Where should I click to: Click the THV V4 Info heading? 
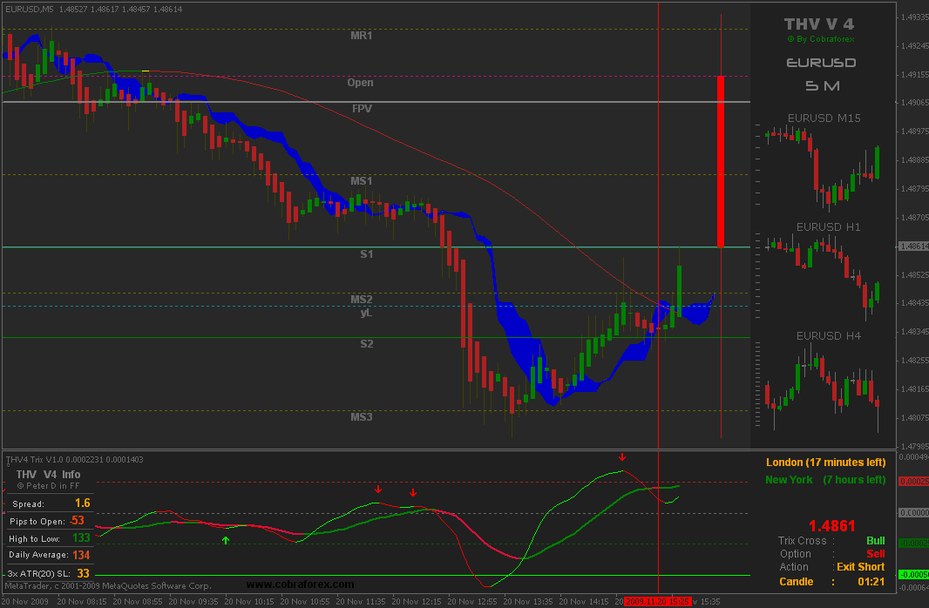pyautogui.click(x=48, y=474)
